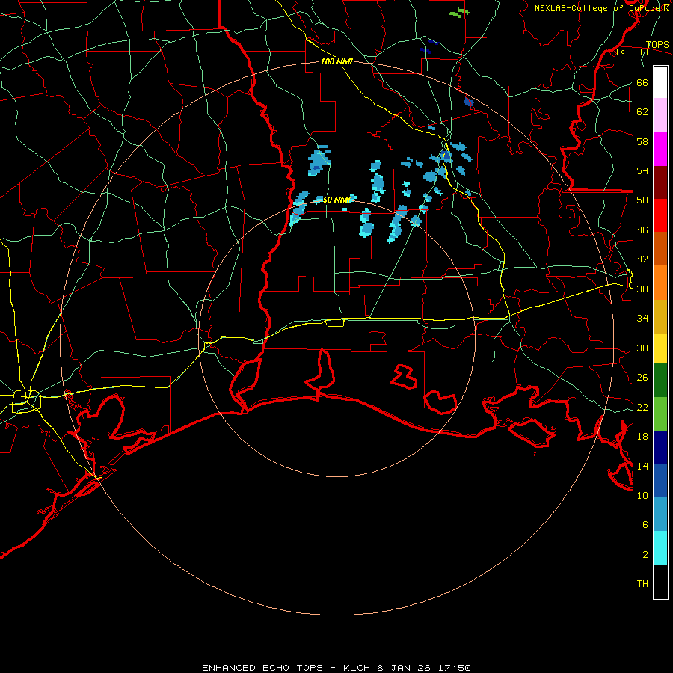Click the 50 NMI range ring label
Viewport: 673px width, 673px height.
337,200
